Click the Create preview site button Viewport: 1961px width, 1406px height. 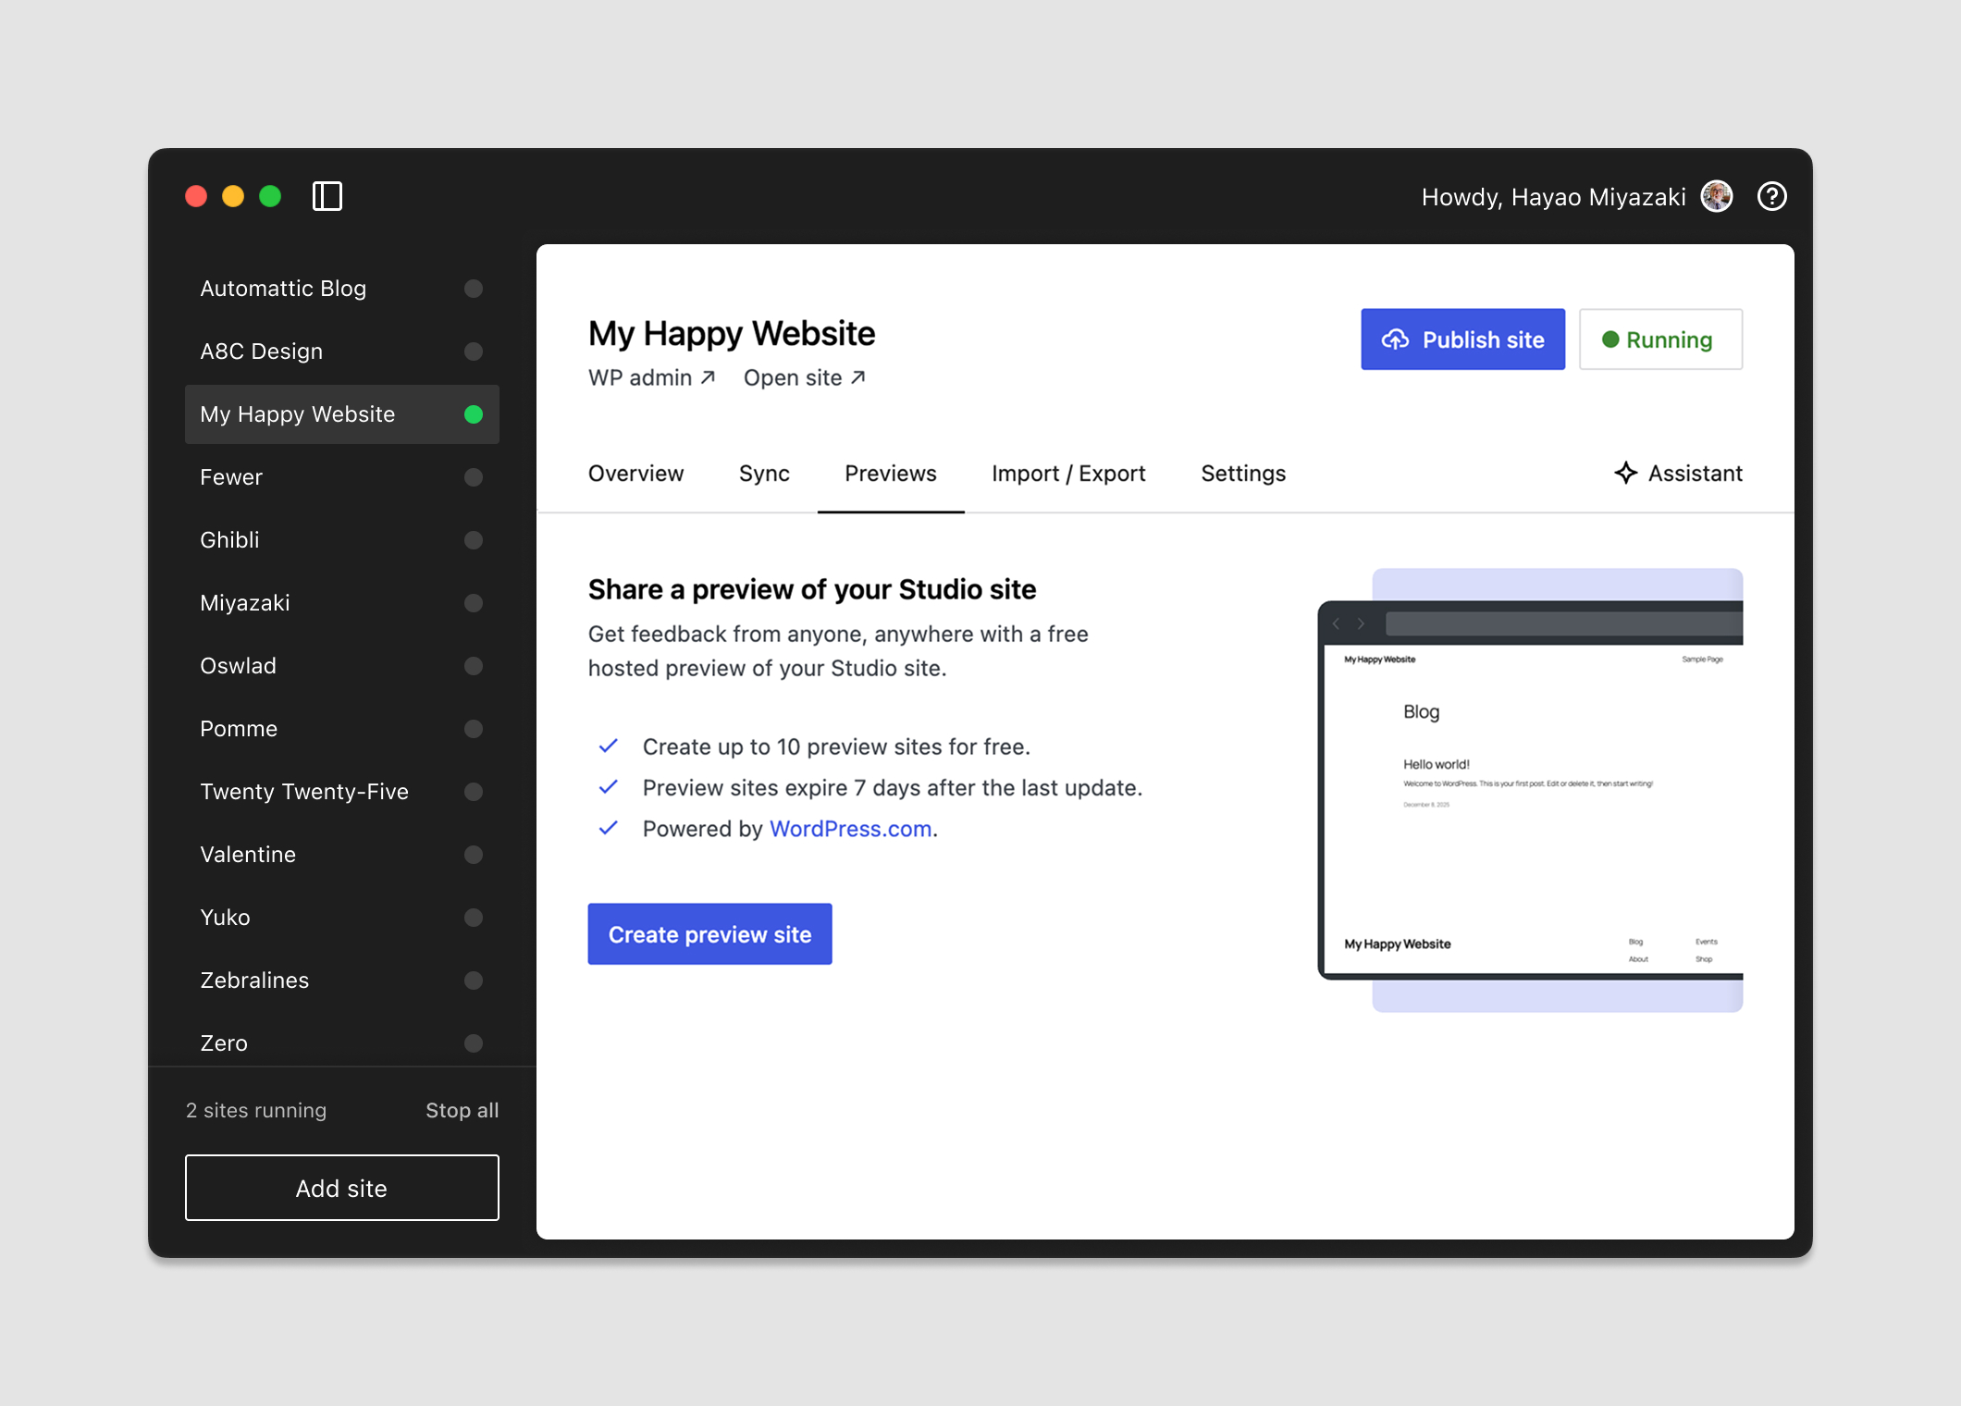[x=709, y=933]
